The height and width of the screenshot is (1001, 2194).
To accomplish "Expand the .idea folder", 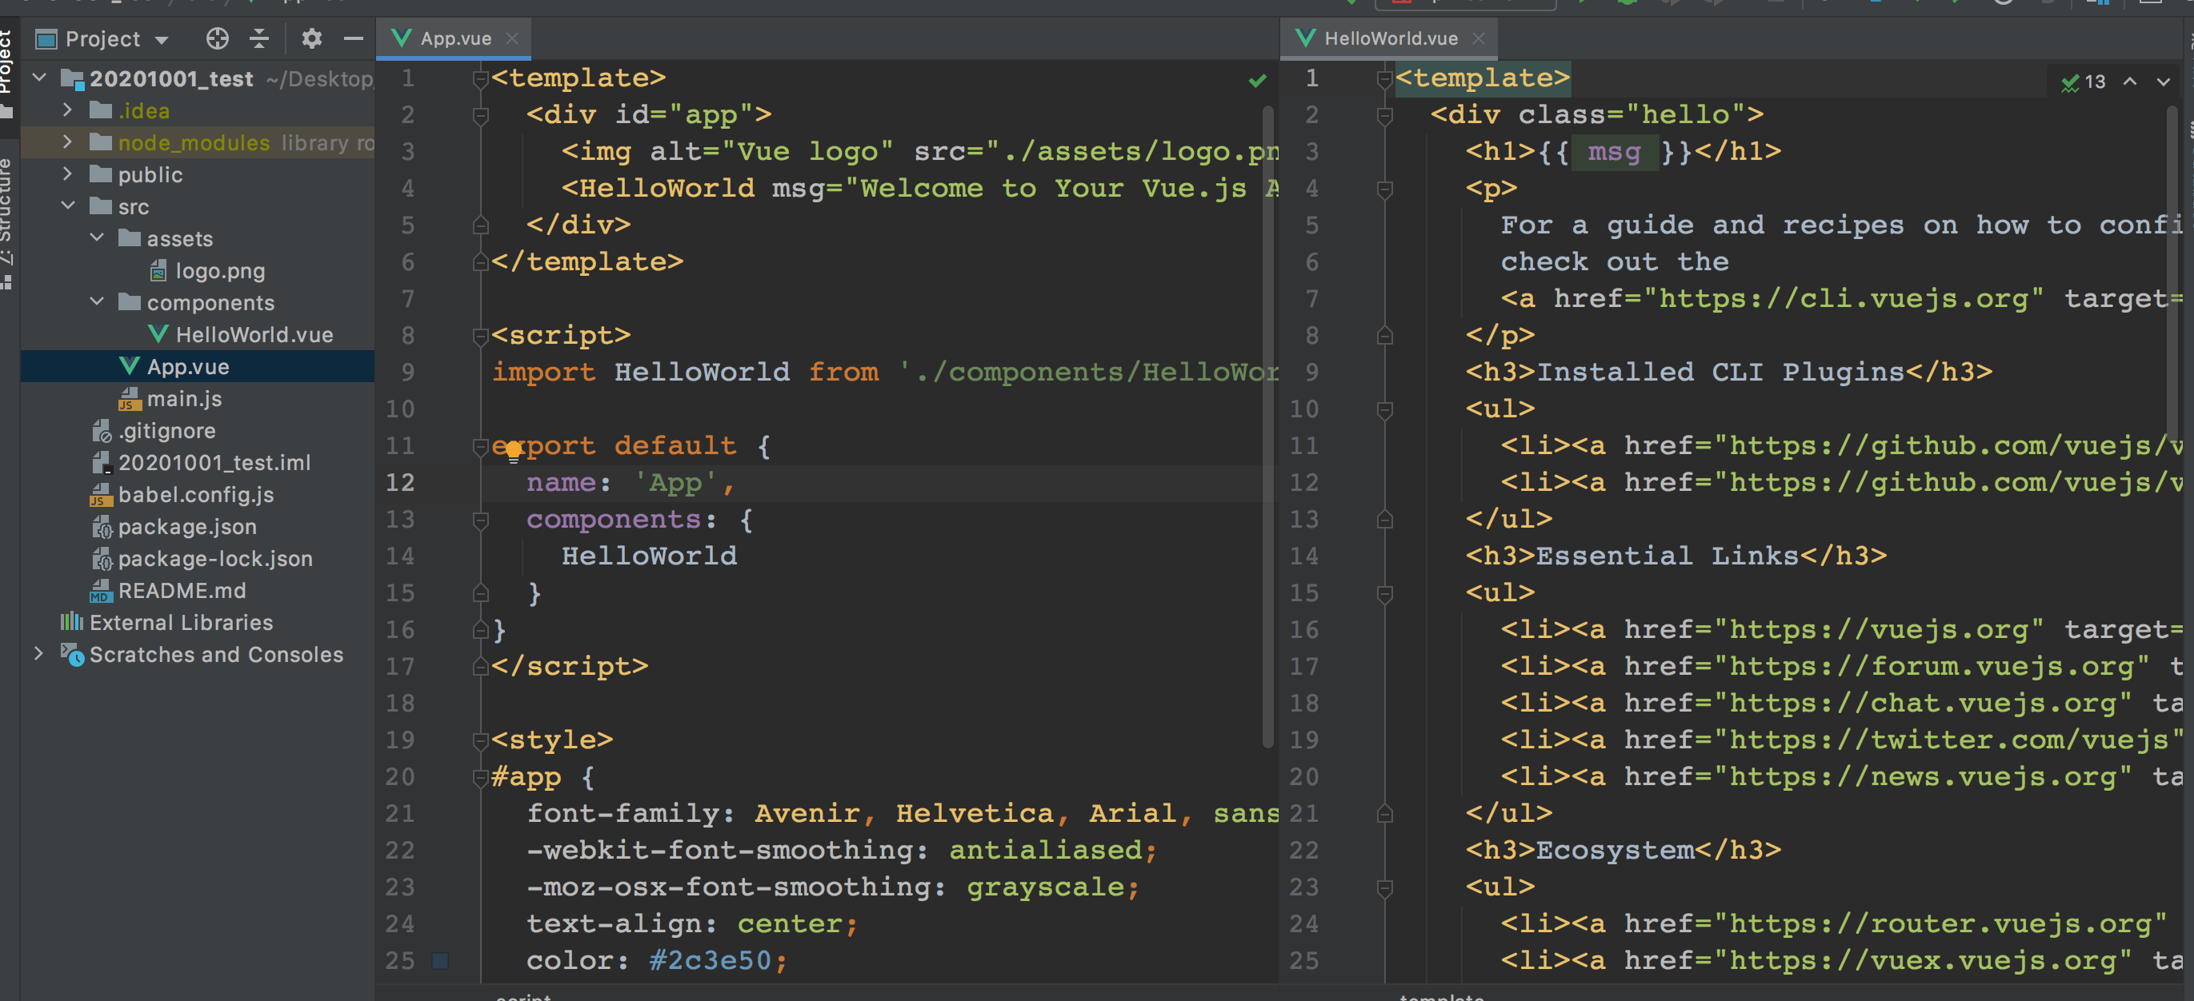I will (68, 110).
